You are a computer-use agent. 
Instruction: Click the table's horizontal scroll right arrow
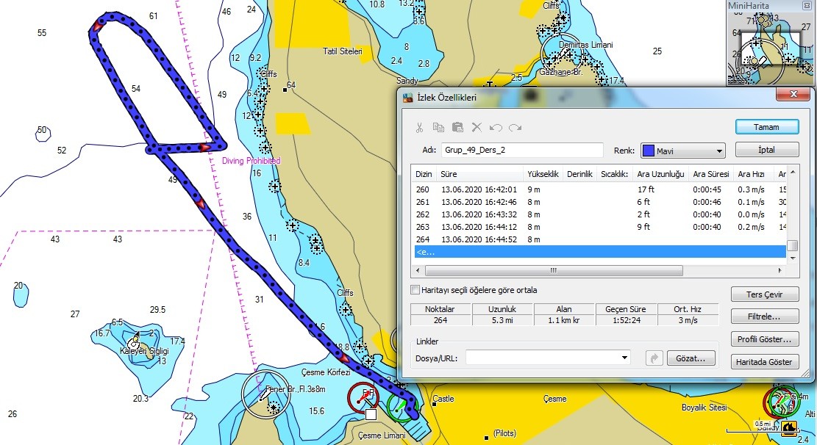click(x=780, y=271)
